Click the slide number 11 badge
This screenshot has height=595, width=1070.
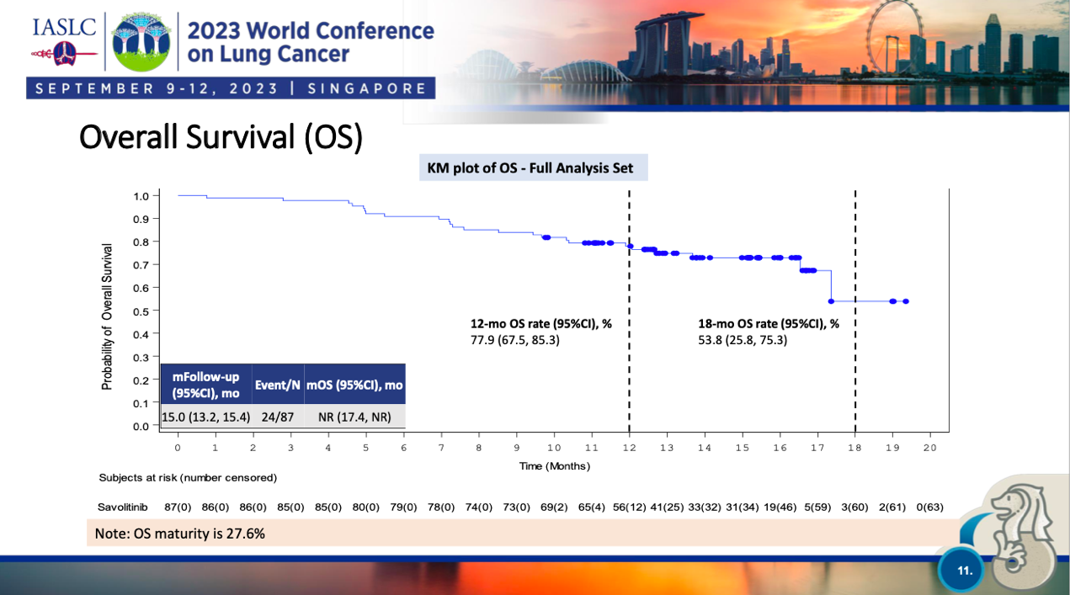(x=964, y=571)
